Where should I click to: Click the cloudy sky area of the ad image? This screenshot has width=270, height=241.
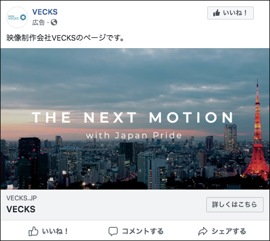click(x=126, y=76)
